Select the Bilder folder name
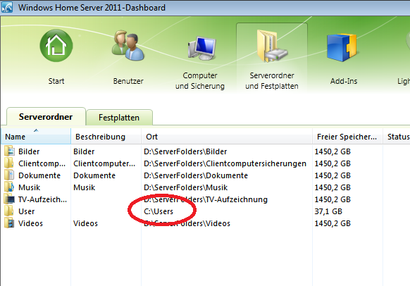 coord(29,151)
